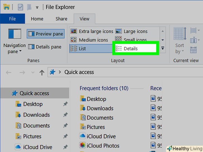This screenshot has height=152, width=203.
Task: Click the Properties checkmark quick access icon
Action: pyautogui.click(x=20, y=7)
